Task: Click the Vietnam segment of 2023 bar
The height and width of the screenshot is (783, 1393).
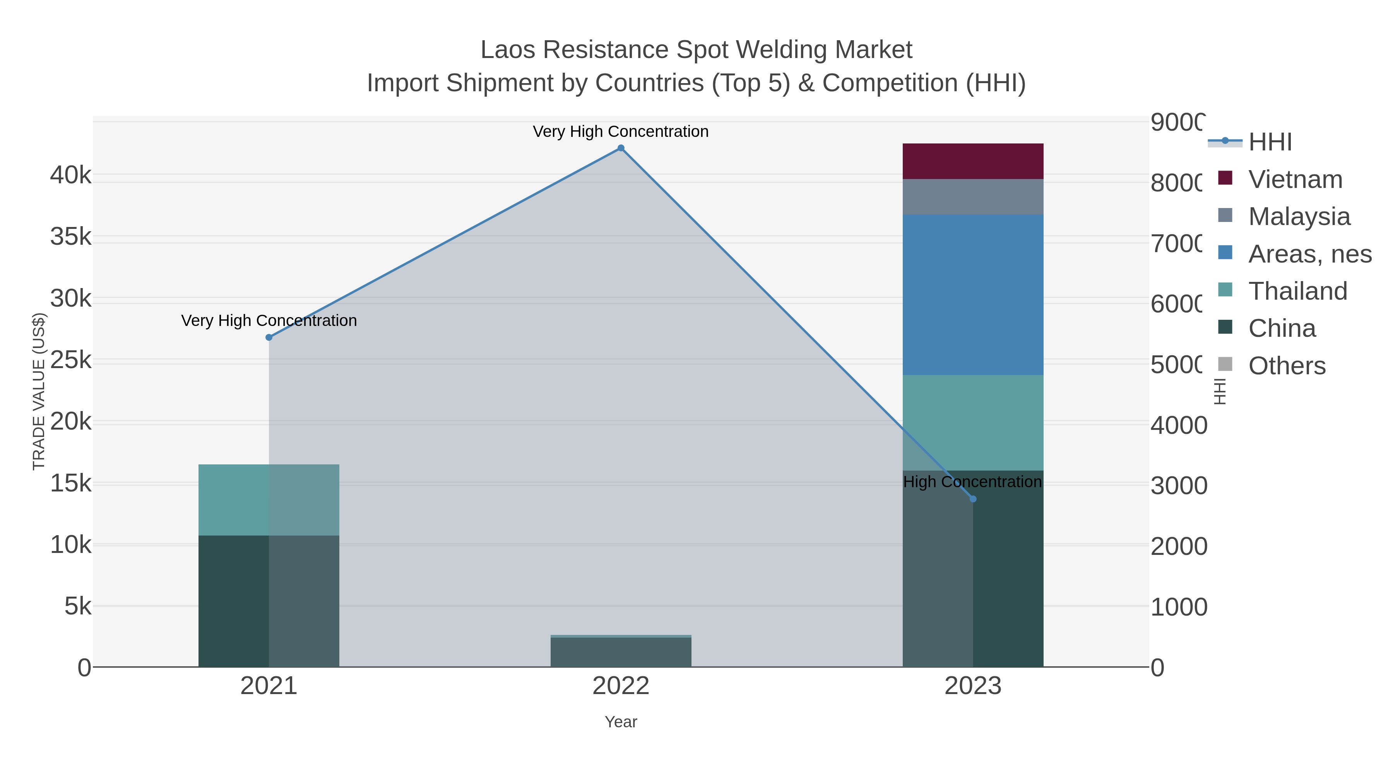Action: pos(973,161)
